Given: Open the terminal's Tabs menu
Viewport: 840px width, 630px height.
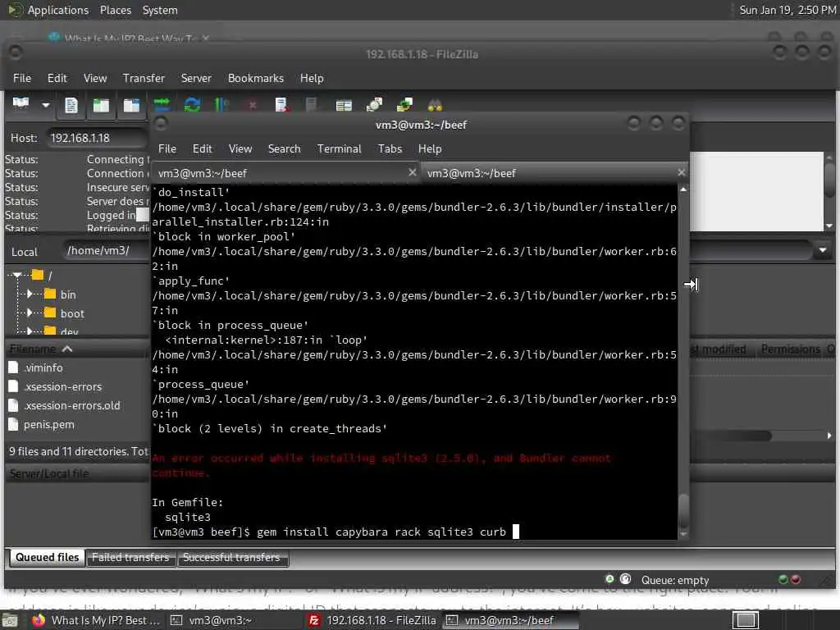Looking at the screenshot, I should pyautogui.click(x=390, y=149).
